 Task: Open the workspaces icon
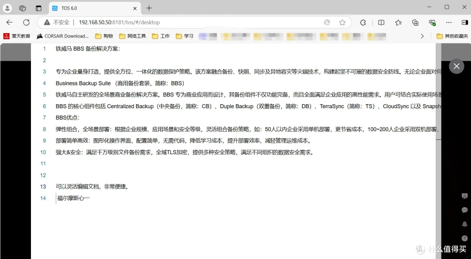[23, 8]
